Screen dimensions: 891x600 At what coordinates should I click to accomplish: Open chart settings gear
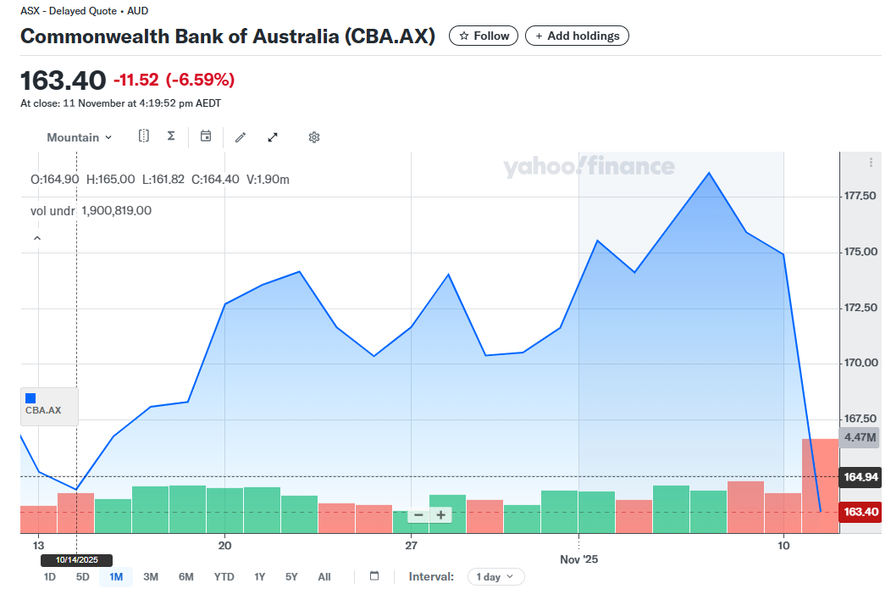pyautogui.click(x=313, y=136)
